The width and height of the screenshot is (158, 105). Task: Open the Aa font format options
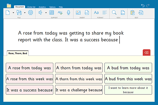96,13
